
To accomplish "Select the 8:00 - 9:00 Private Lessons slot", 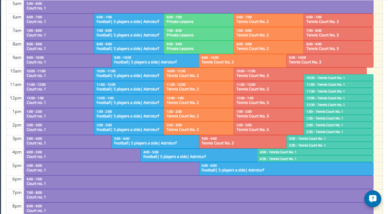I will (x=199, y=47).
